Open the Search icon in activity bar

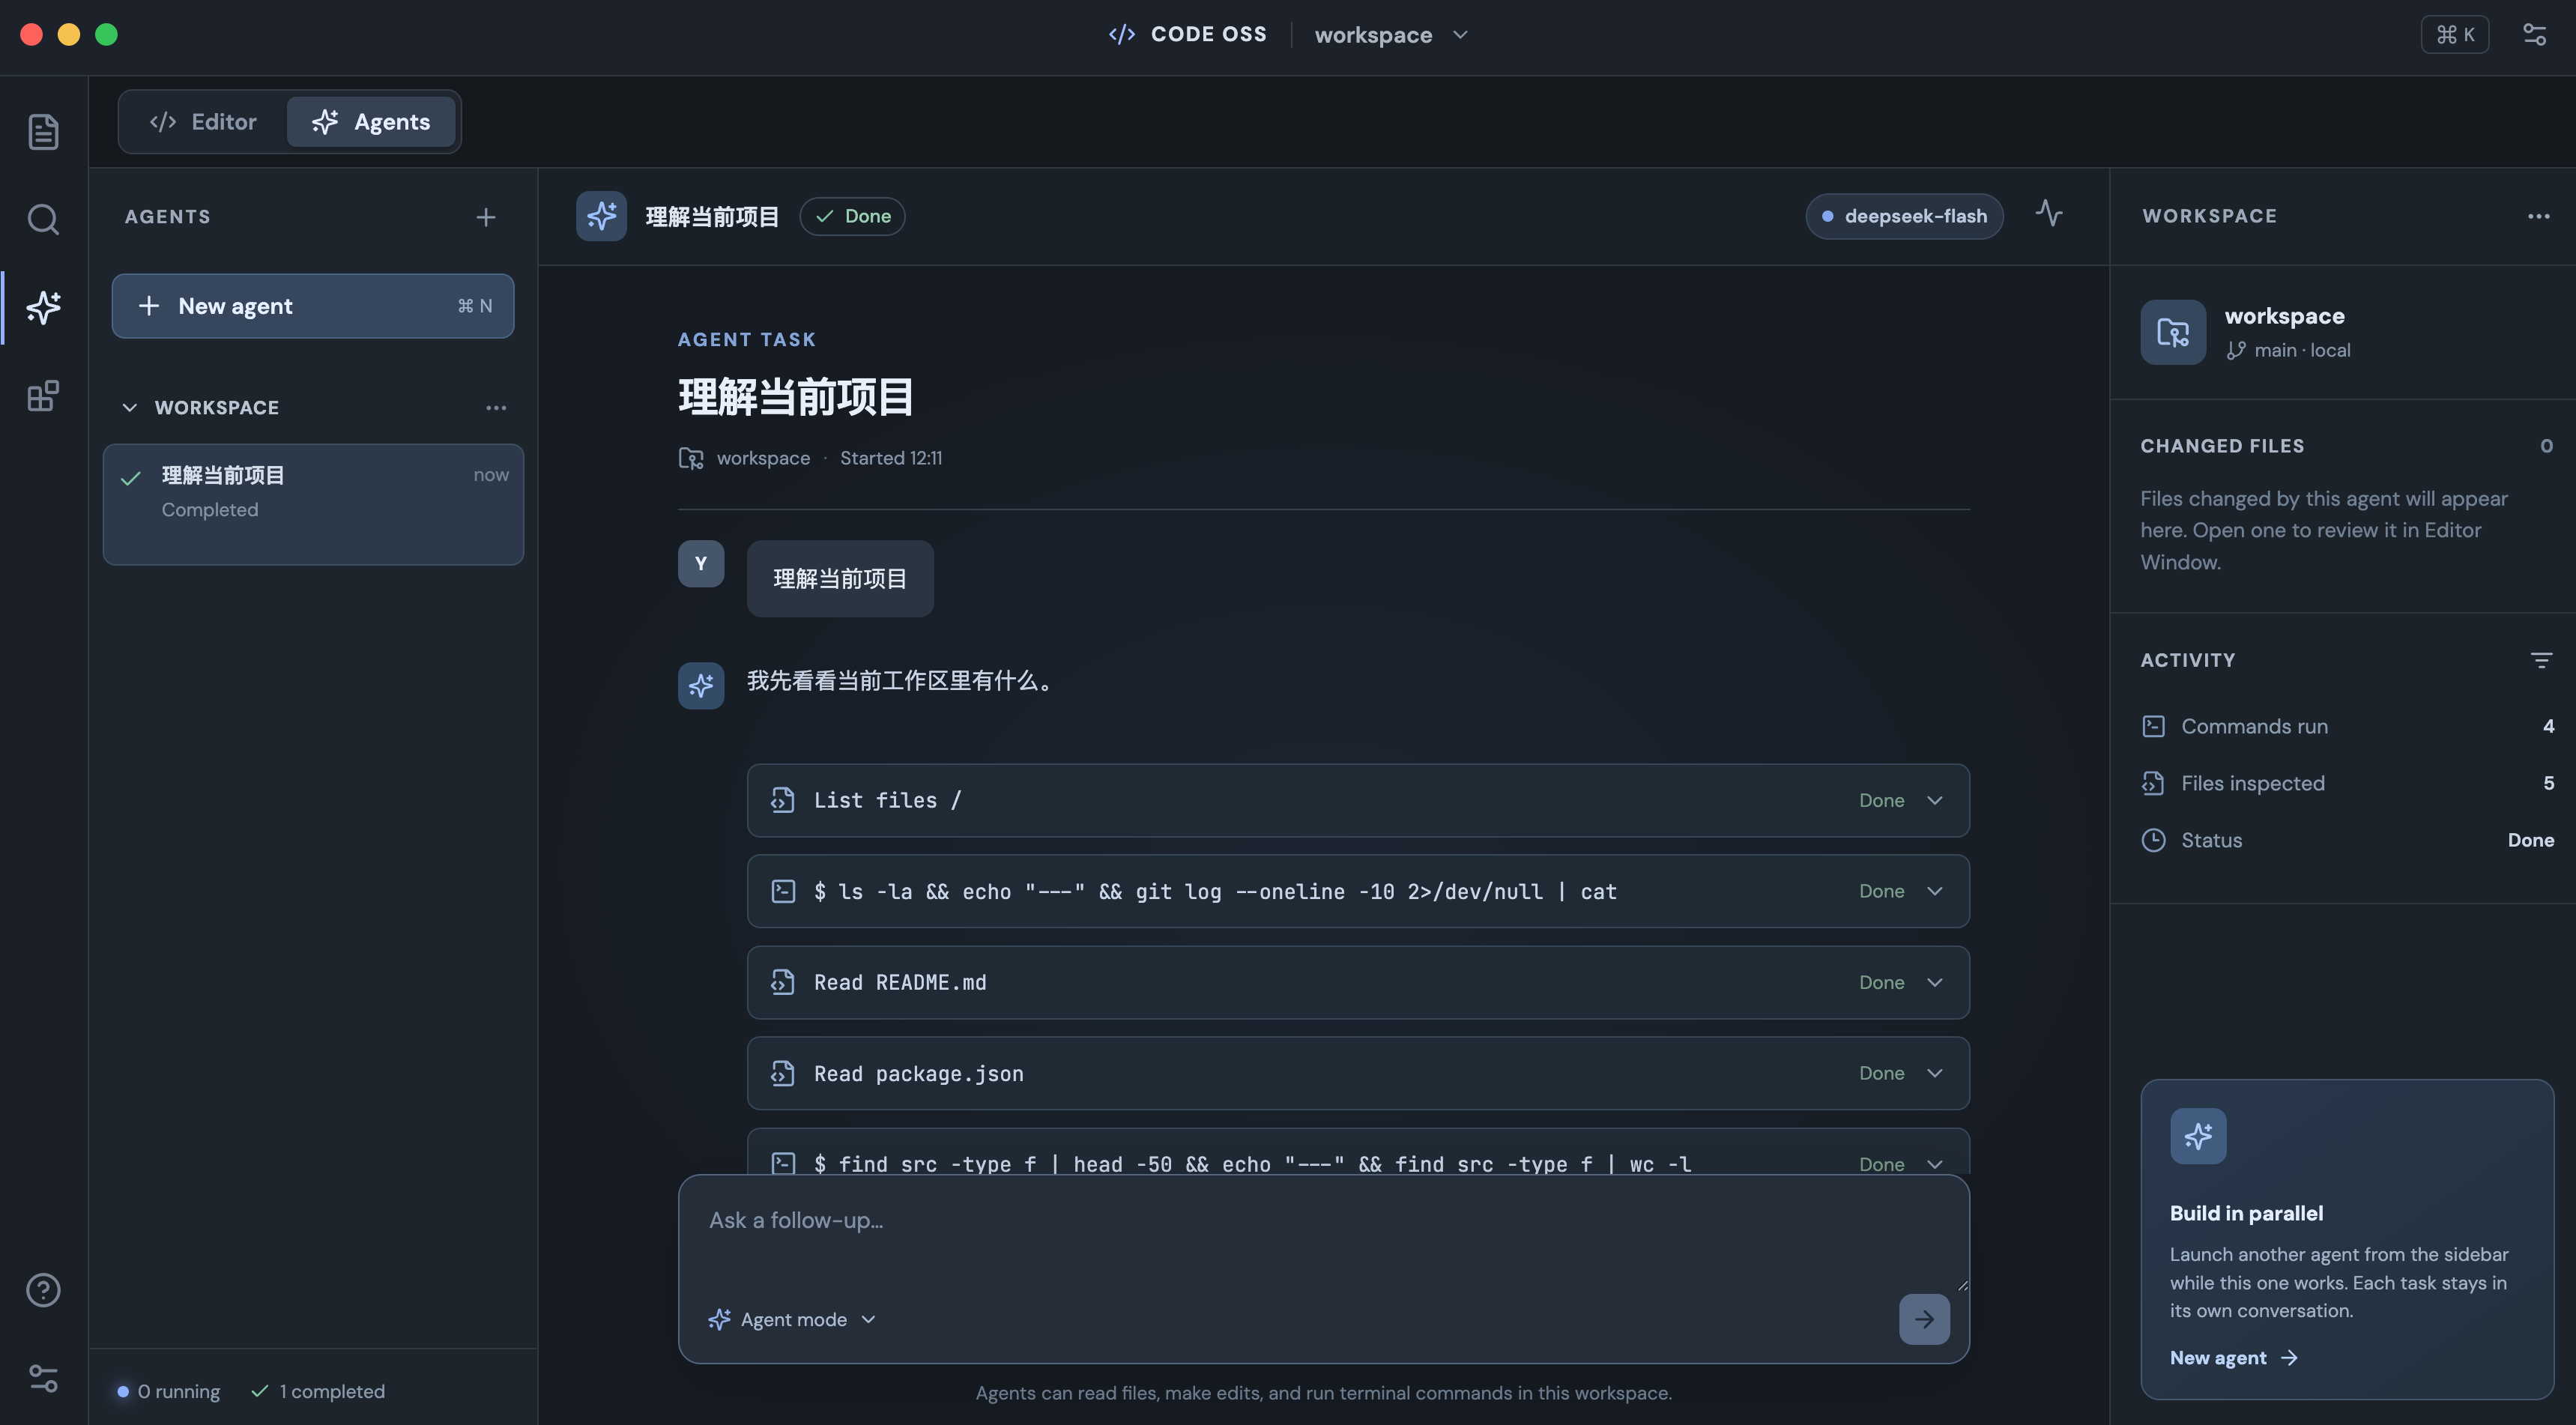(x=43, y=219)
